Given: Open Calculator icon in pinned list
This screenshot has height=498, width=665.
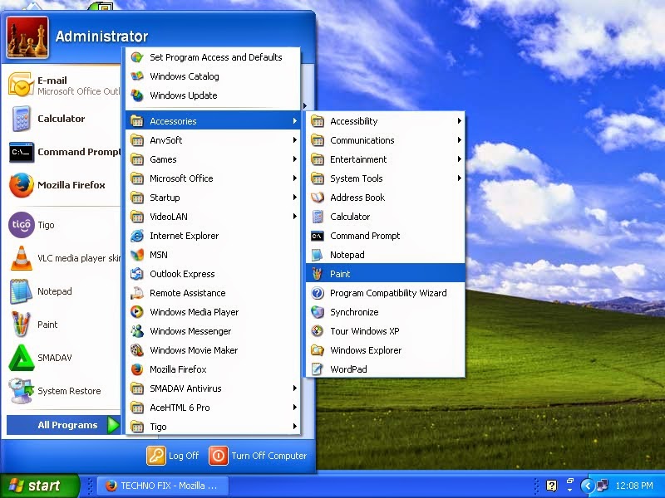Looking at the screenshot, I should click(22, 119).
